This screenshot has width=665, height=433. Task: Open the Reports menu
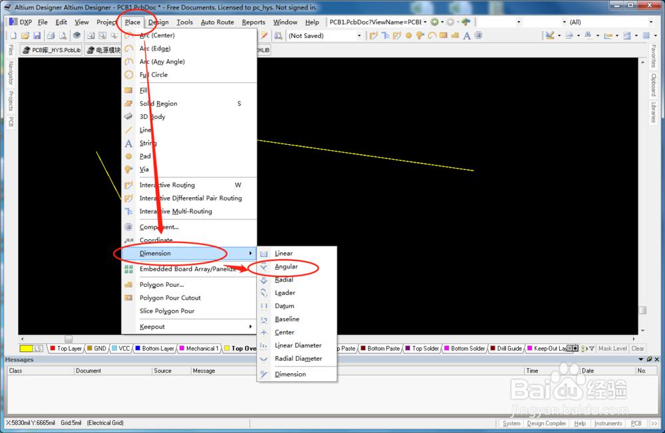pos(253,22)
